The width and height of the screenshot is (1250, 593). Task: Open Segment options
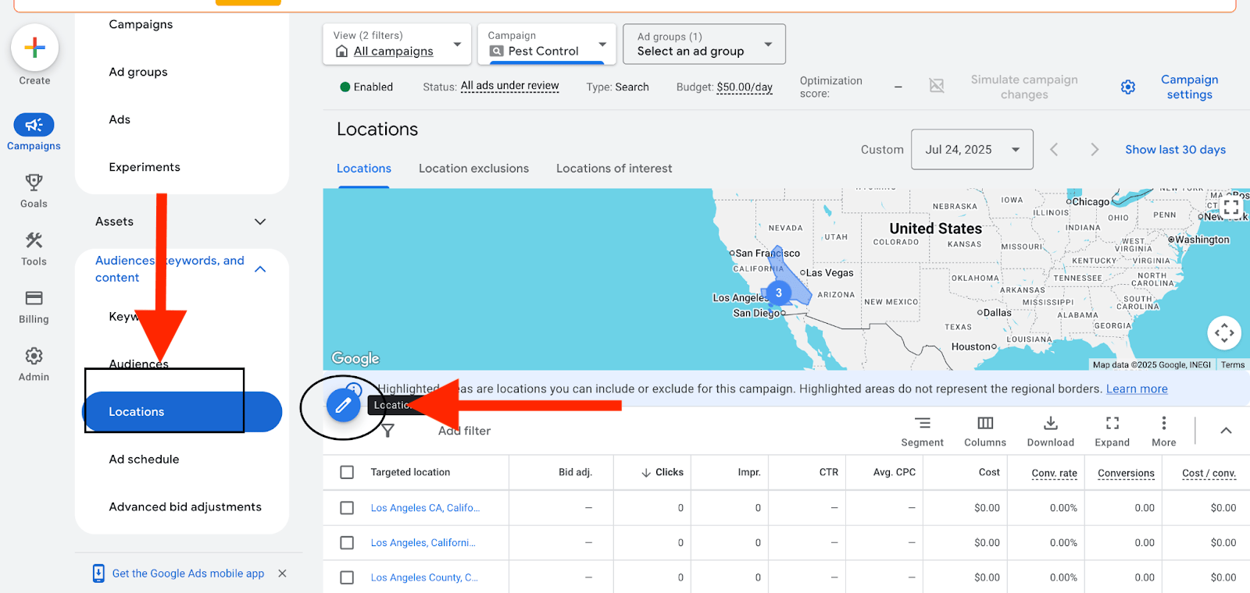coord(923,431)
